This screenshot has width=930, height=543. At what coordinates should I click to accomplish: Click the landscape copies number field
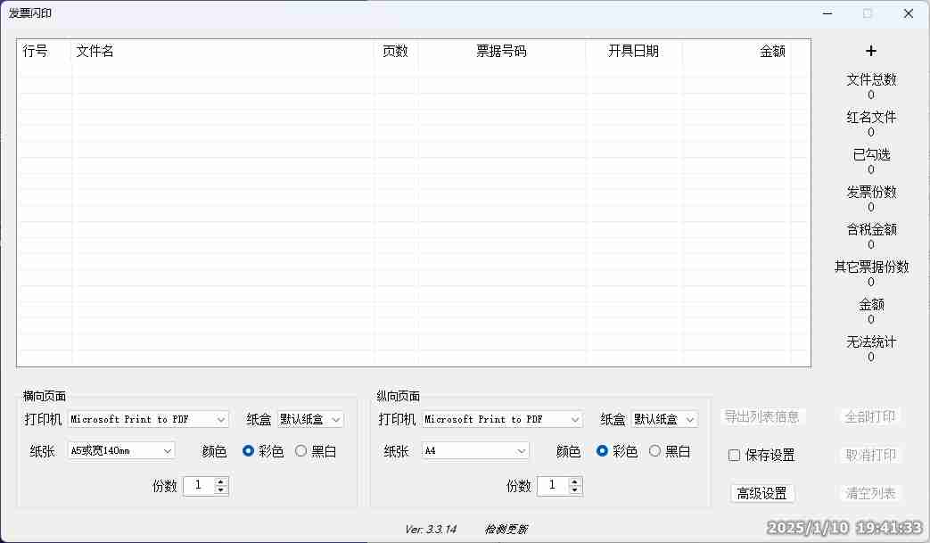click(x=198, y=486)
